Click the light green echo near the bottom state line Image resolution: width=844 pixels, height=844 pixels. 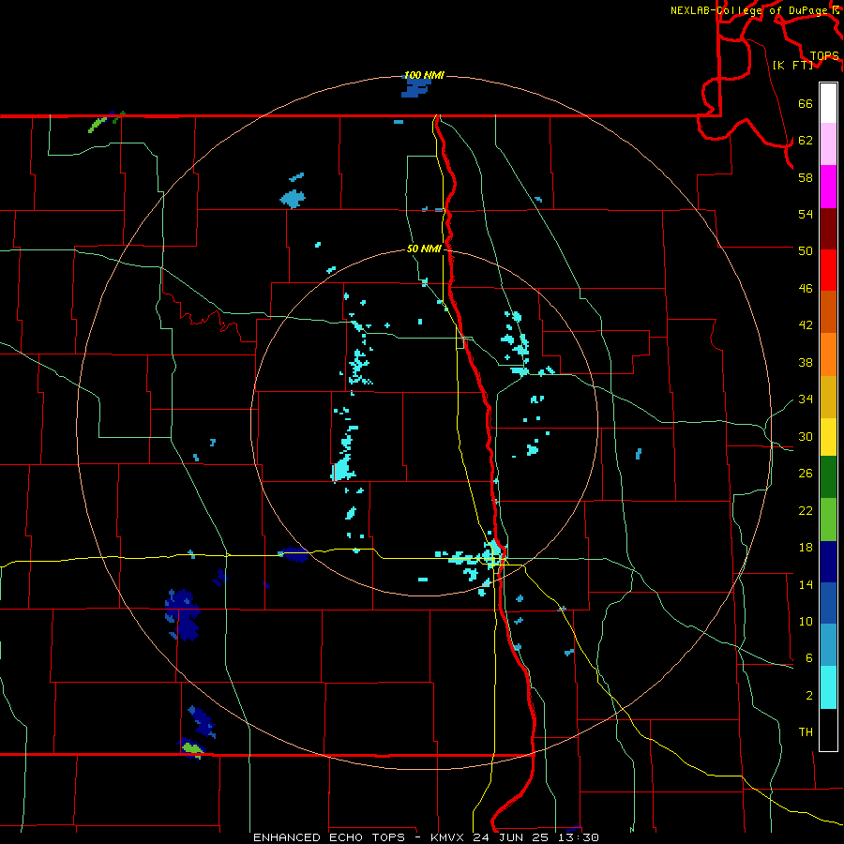(x=192, y=748)
